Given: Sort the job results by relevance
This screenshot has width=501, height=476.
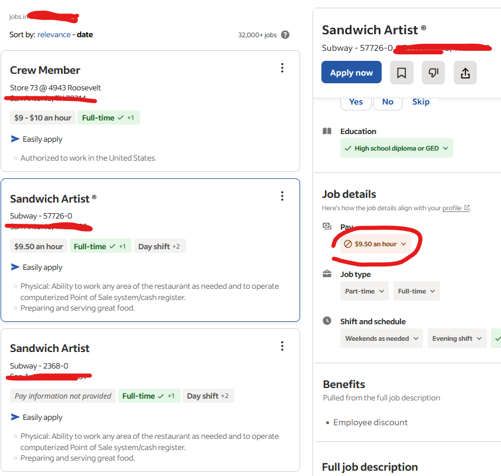Looking at the screenshot, I should pos(54,34).
